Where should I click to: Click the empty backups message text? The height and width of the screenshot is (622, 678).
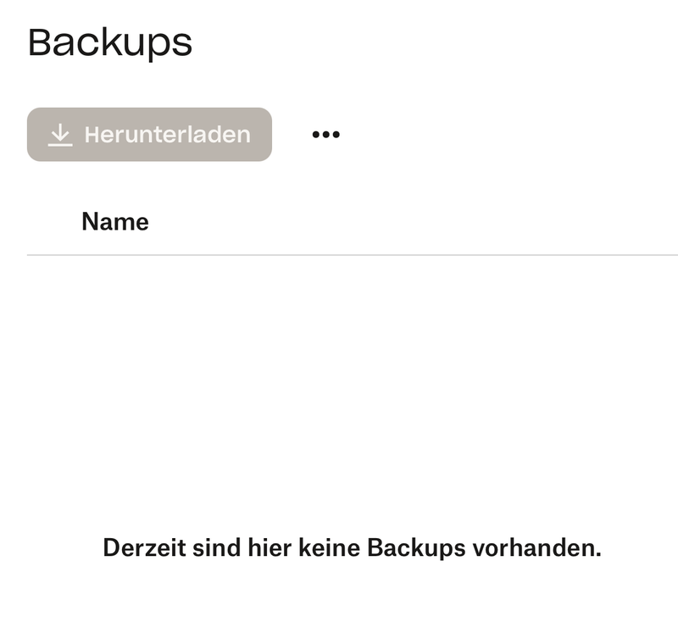352,547
